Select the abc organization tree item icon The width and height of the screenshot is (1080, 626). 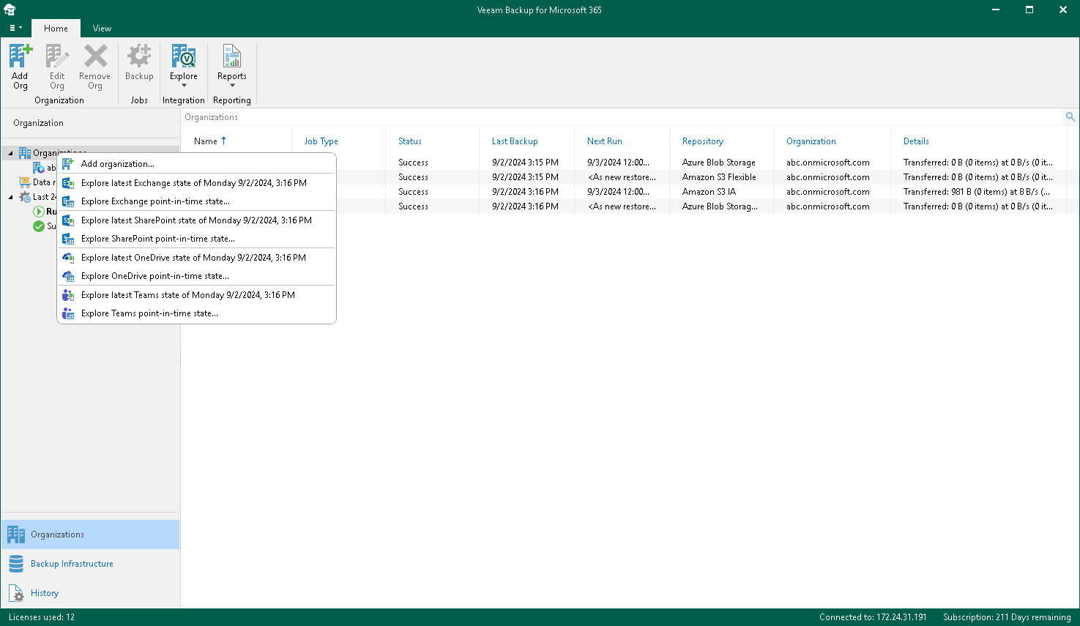coord(39,168)
